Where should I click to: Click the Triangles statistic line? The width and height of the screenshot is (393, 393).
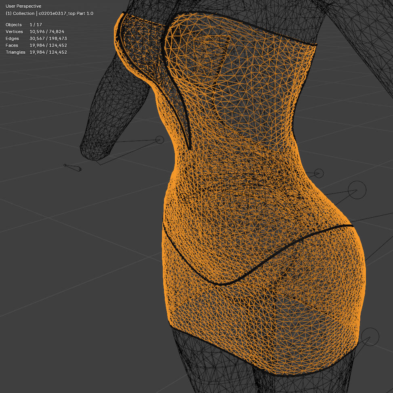point(32,52)
